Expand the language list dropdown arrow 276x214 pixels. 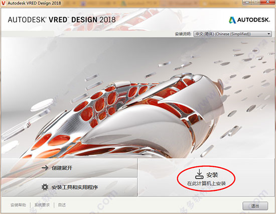click(x=269, y=34)
